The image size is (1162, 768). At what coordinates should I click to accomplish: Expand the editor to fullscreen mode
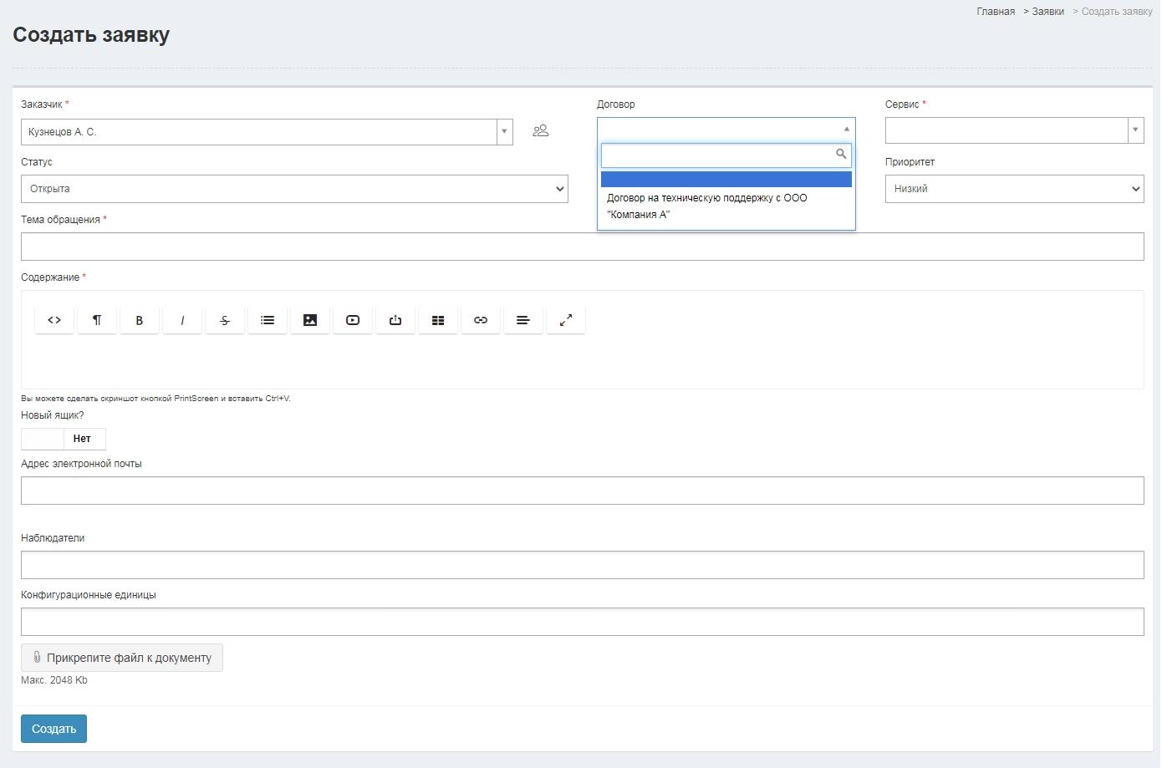coord(566,320)
